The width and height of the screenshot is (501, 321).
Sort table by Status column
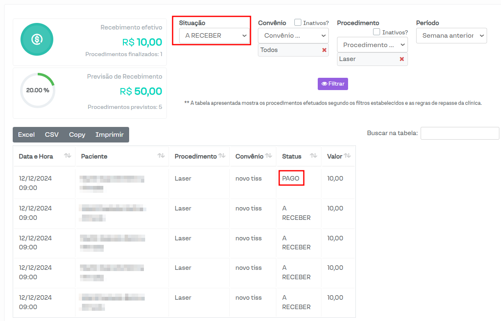click(x=313, y=156)
